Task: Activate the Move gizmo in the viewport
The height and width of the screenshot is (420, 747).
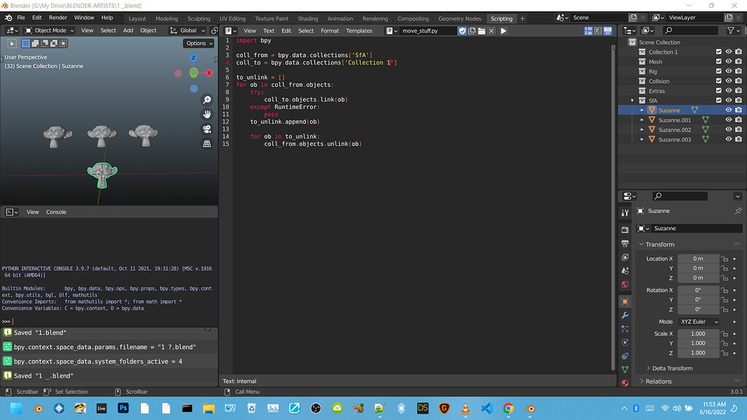Action: [206, 114]
